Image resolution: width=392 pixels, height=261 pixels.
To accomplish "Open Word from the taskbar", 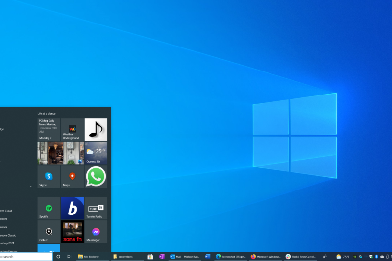I will coord(207,257).
